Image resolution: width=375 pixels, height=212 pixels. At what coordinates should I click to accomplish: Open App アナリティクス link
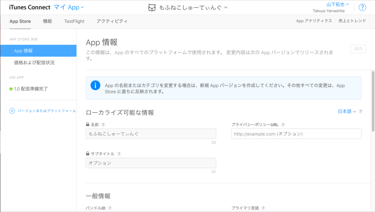coord(314,21)
